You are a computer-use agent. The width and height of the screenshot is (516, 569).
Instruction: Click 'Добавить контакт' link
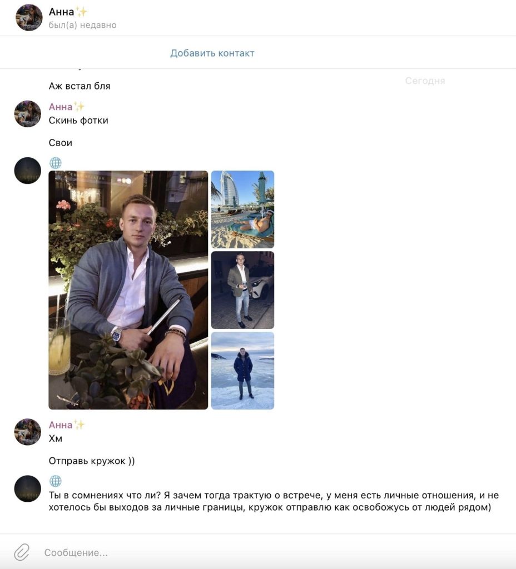click(x=212, y=53)
